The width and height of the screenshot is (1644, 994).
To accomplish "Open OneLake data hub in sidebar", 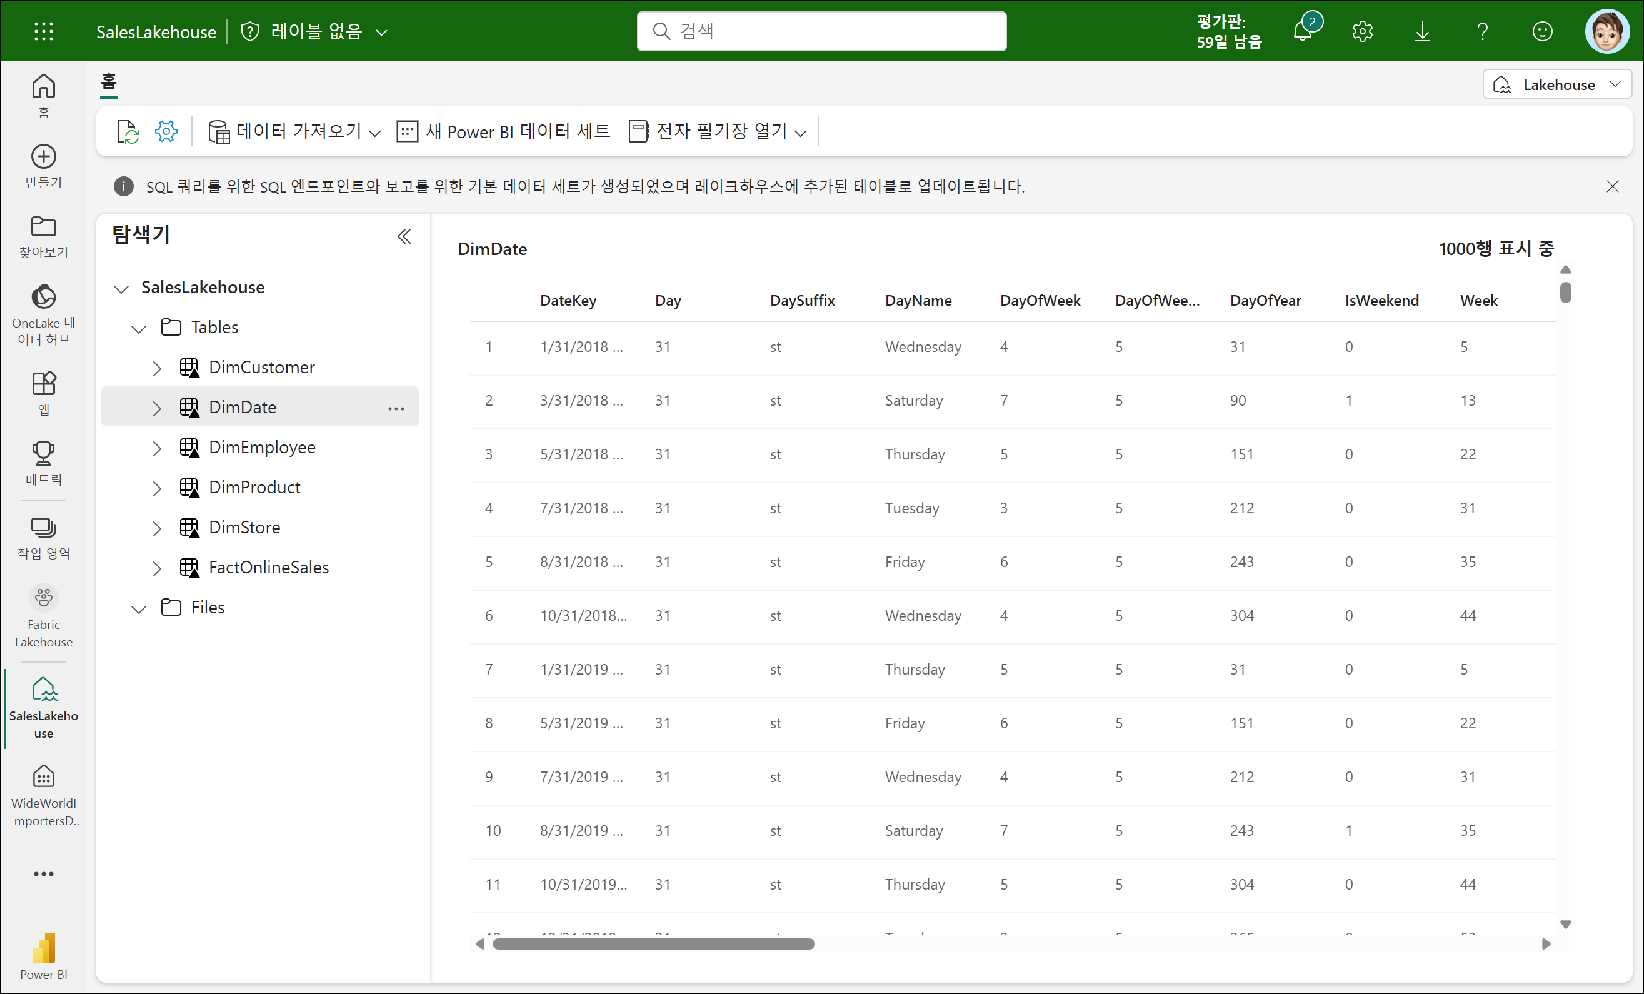I will [43, 314].
